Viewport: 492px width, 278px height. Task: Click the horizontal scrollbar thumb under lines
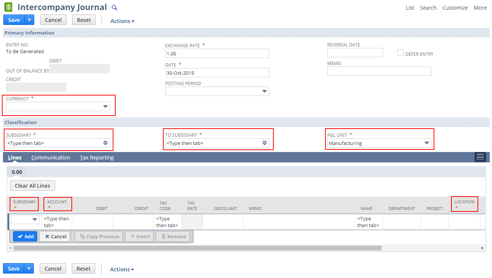tap(198, 248)
